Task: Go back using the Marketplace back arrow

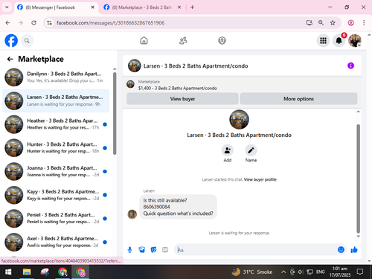Action: point(10,59)
